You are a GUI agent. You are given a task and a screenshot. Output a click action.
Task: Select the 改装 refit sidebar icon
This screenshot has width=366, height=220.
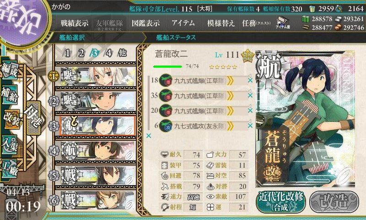click(x=12, y=119)
